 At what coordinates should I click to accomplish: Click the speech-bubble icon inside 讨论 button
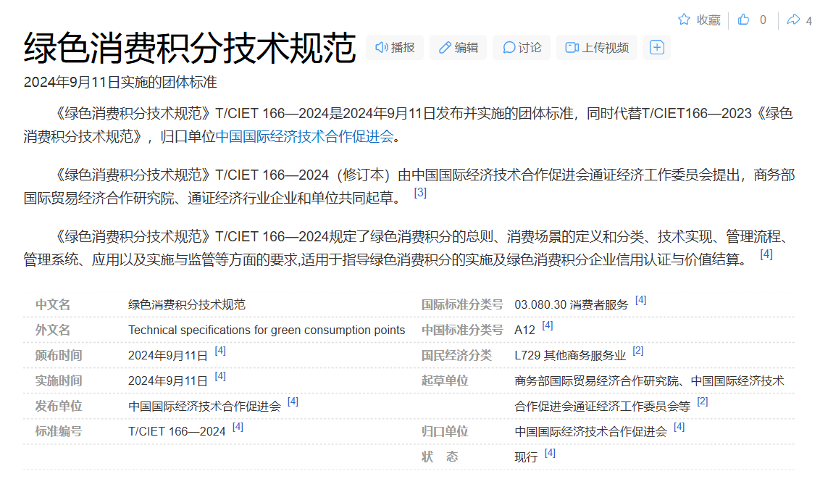pyautogui.click(x=508, y=46)
